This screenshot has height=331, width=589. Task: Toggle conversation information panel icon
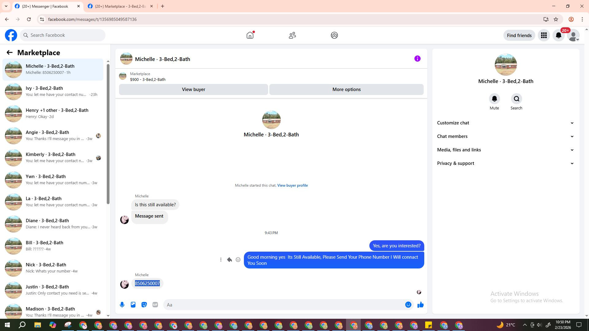pos(417,59)
